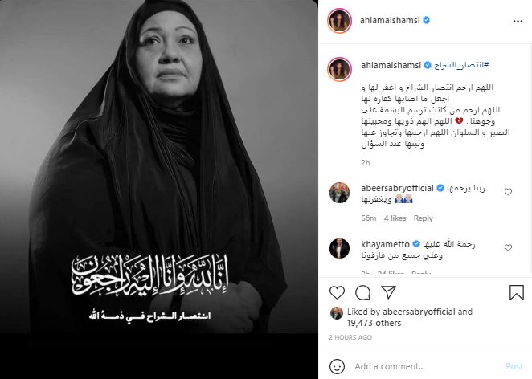Open the abeersabryofficial commenter username
This screenshot has width=532, height=379.
(x=397, y=188)
